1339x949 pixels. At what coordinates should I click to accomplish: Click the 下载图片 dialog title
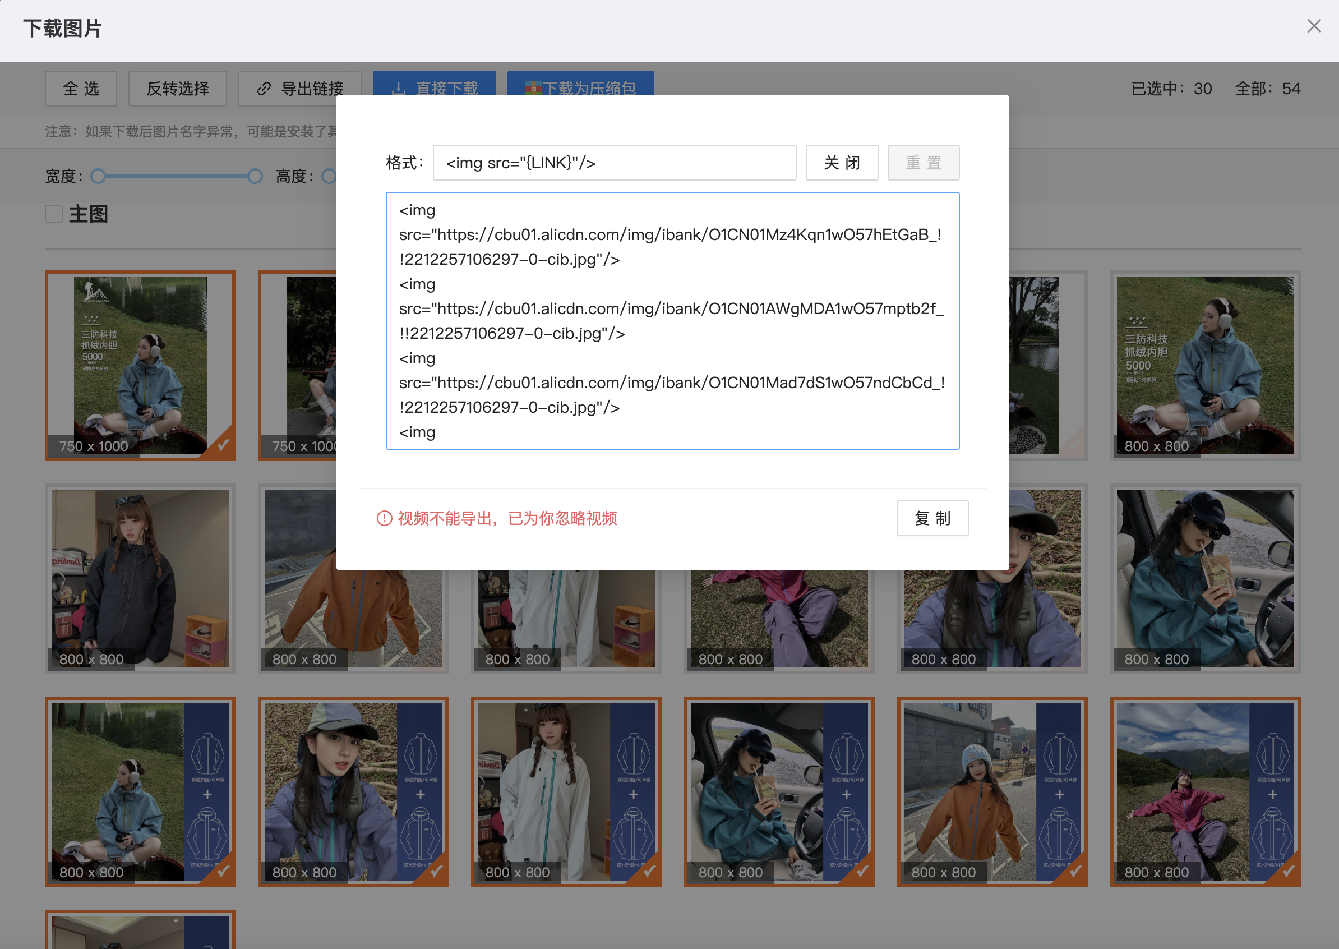62,29
